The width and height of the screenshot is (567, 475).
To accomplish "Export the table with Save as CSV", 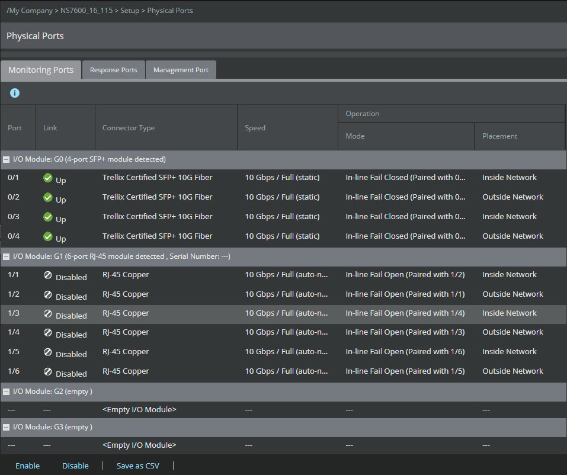I will [138, 466].
